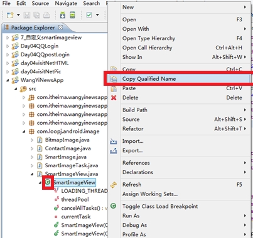Click the src source folder icon
The height and width of the screenshot is (238, 253).
pos(23,89)
